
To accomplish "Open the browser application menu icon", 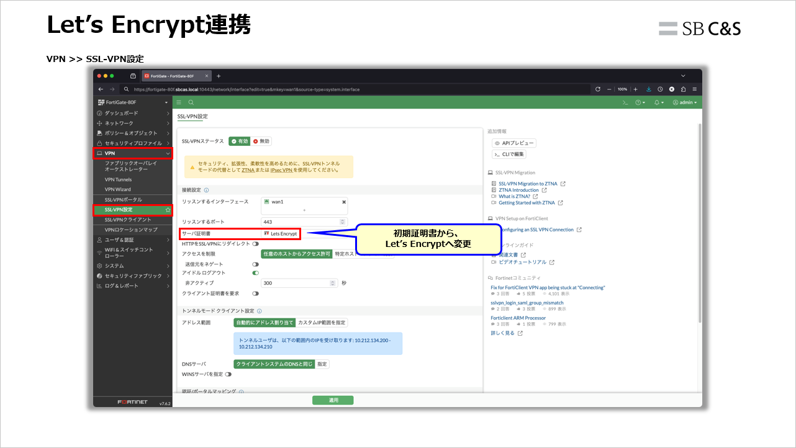I will click(x=694, y=89).
